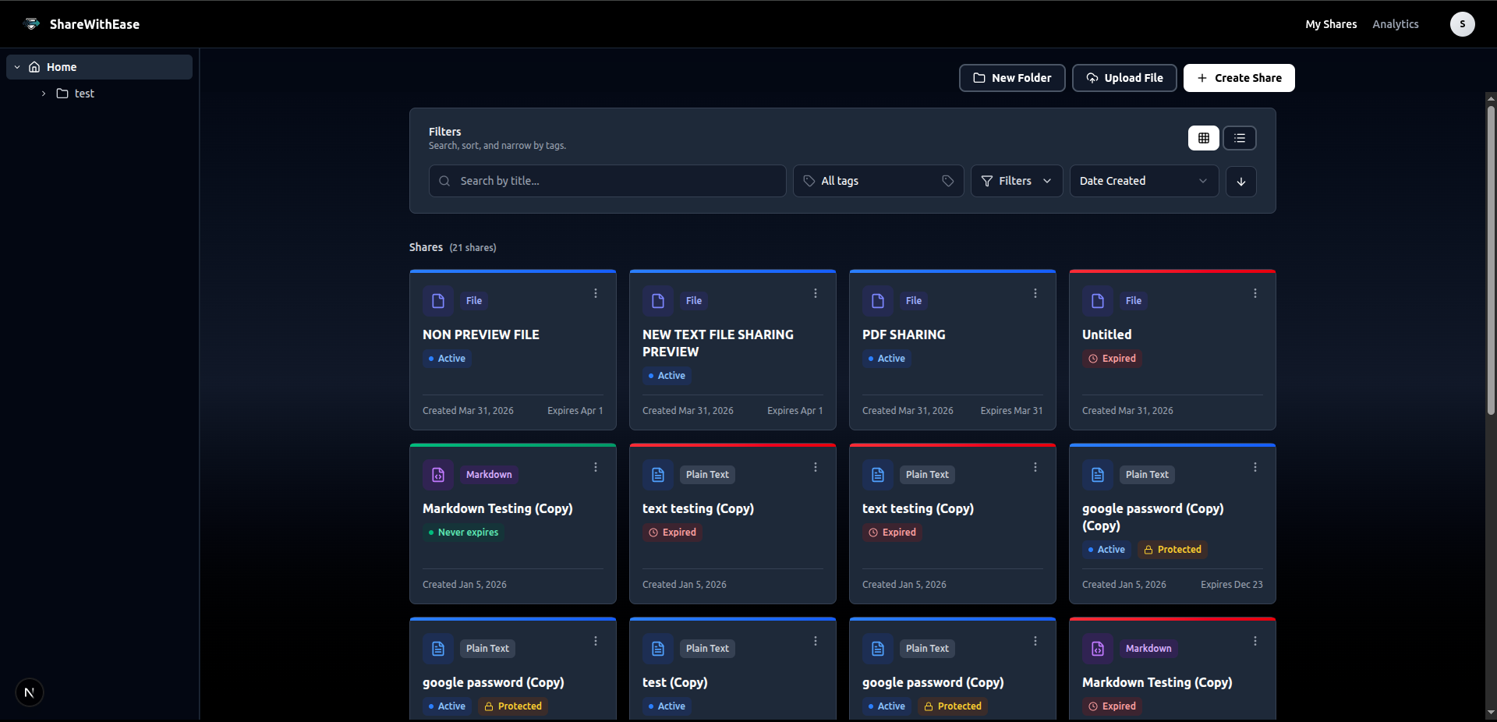Click Expired badge on Untitled card
This screenshot has height=722, width=1497.
[x=1113, y=359]
